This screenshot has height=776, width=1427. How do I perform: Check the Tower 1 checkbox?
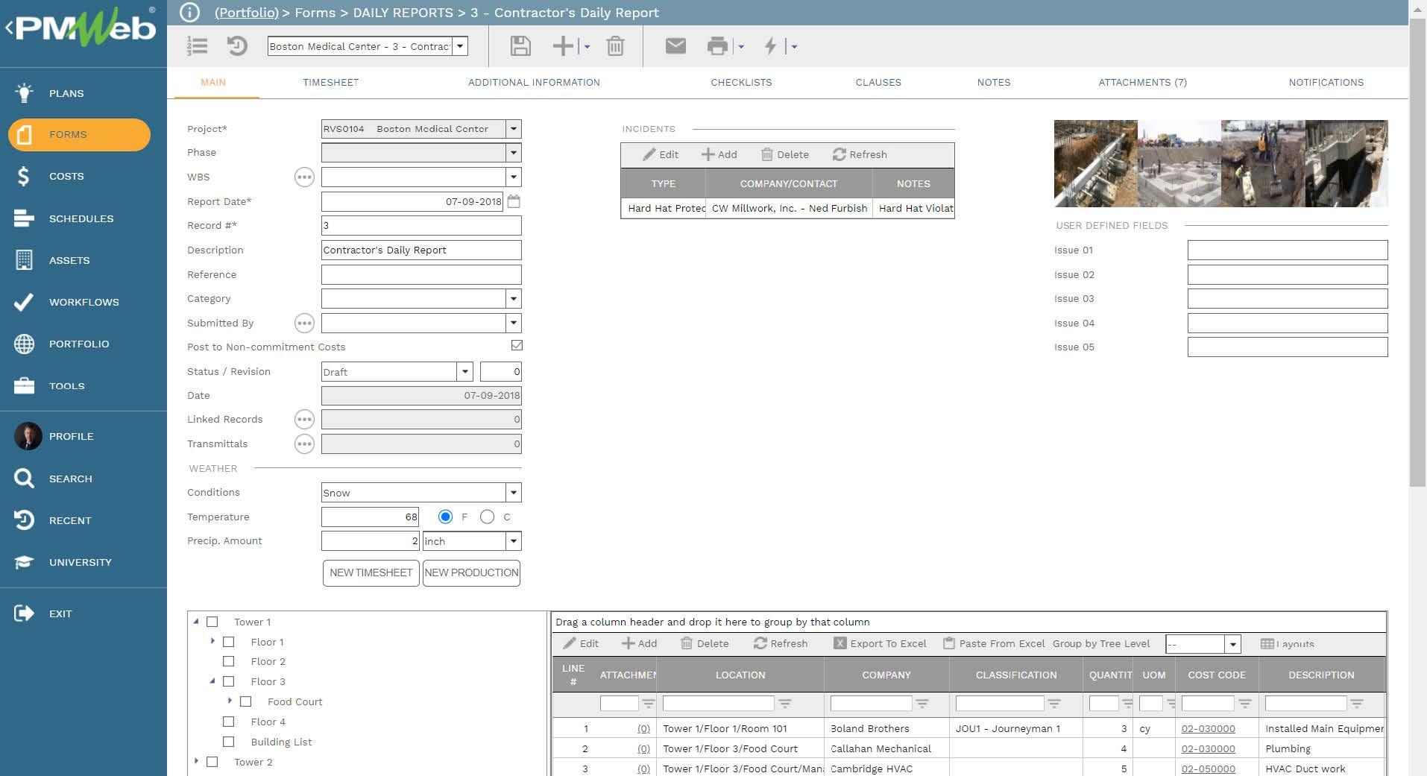point(212,622)
